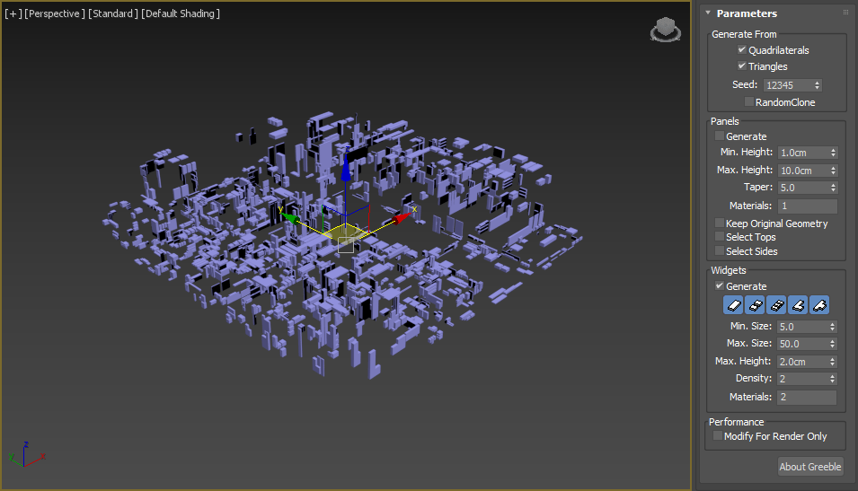Open the [Perspective] view menu
Screen dimensions: 858x491
(55, 13)
